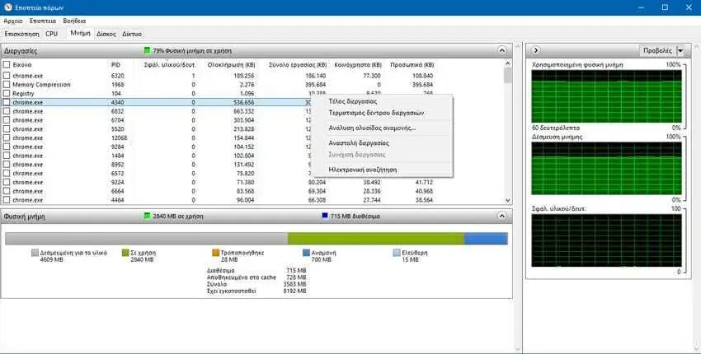This screenshot has width=701, height=354.
Task: Check the Memory Compression process box
Action: [7, 85]
